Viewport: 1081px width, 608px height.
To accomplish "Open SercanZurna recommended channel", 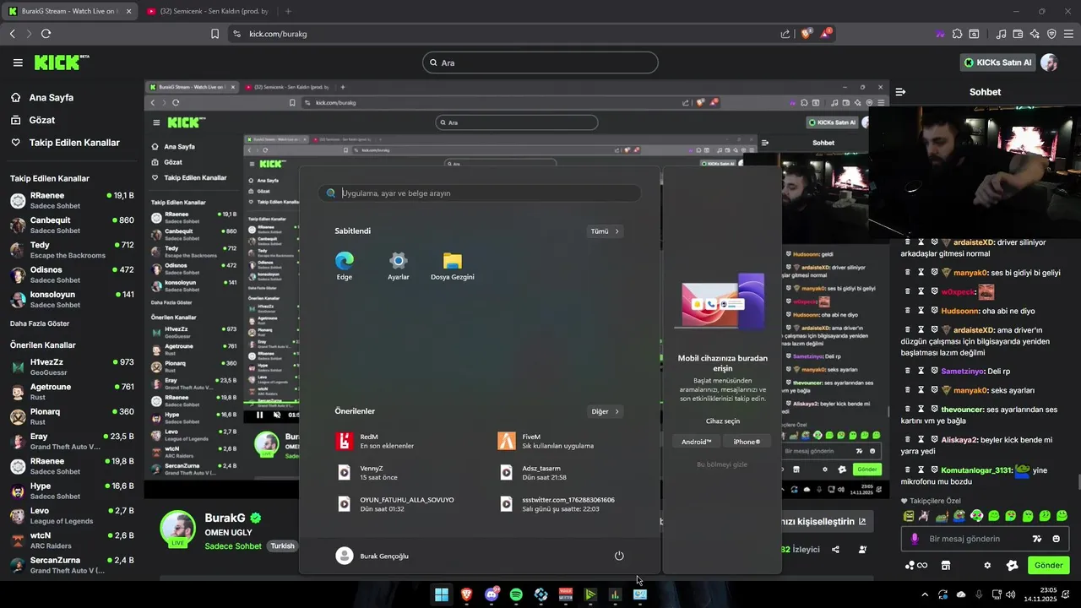I will coord(72,565).
